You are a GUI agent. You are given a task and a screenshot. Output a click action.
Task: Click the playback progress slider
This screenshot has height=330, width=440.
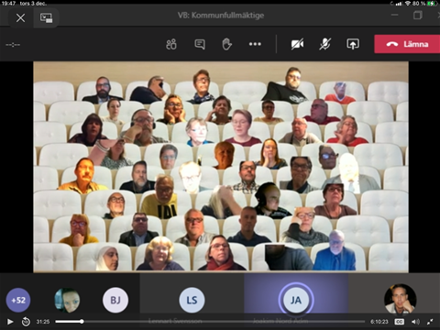[x=210, y=322]
